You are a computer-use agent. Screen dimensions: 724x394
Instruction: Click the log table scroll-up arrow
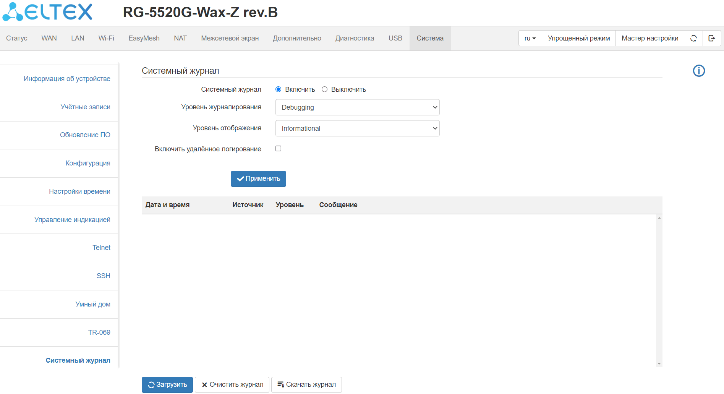point(659,218)
